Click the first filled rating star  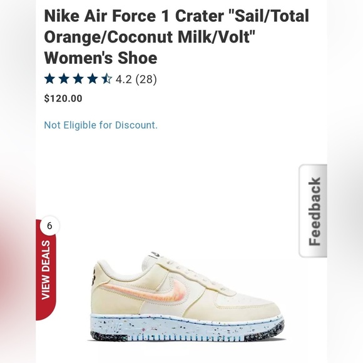pyautogui.click(x=49, y=78)
